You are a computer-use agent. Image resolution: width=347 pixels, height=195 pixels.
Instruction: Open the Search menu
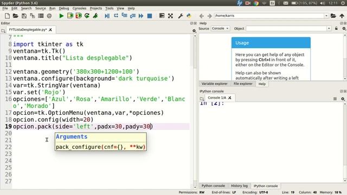[27, 9]
